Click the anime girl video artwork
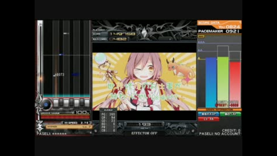Viewport: 277px width, 156px height. [144, 81]
